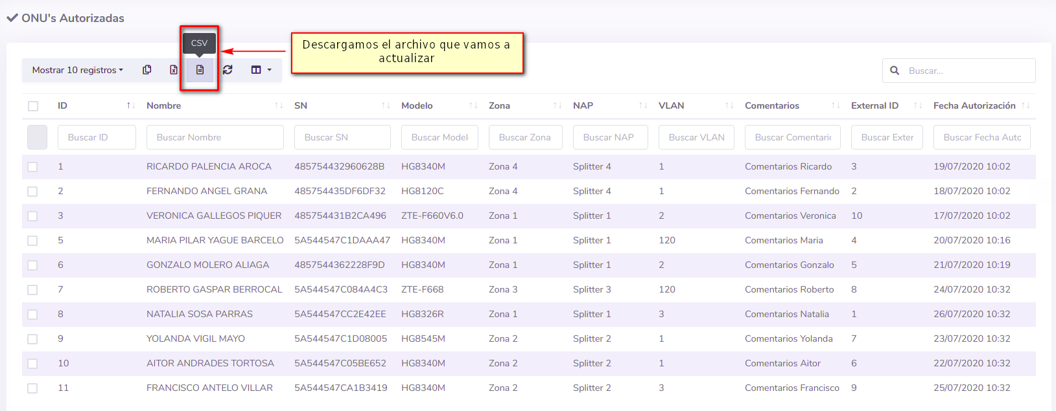Expand the column visibility dropdown
This screenshot has height=411, width=1056.
[x=261, y=70]
